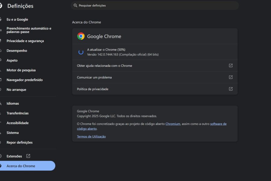This screenshot has height=181, width=271.
Task: Click the Google Chrome logo icon
Action: tap(80, 36)
